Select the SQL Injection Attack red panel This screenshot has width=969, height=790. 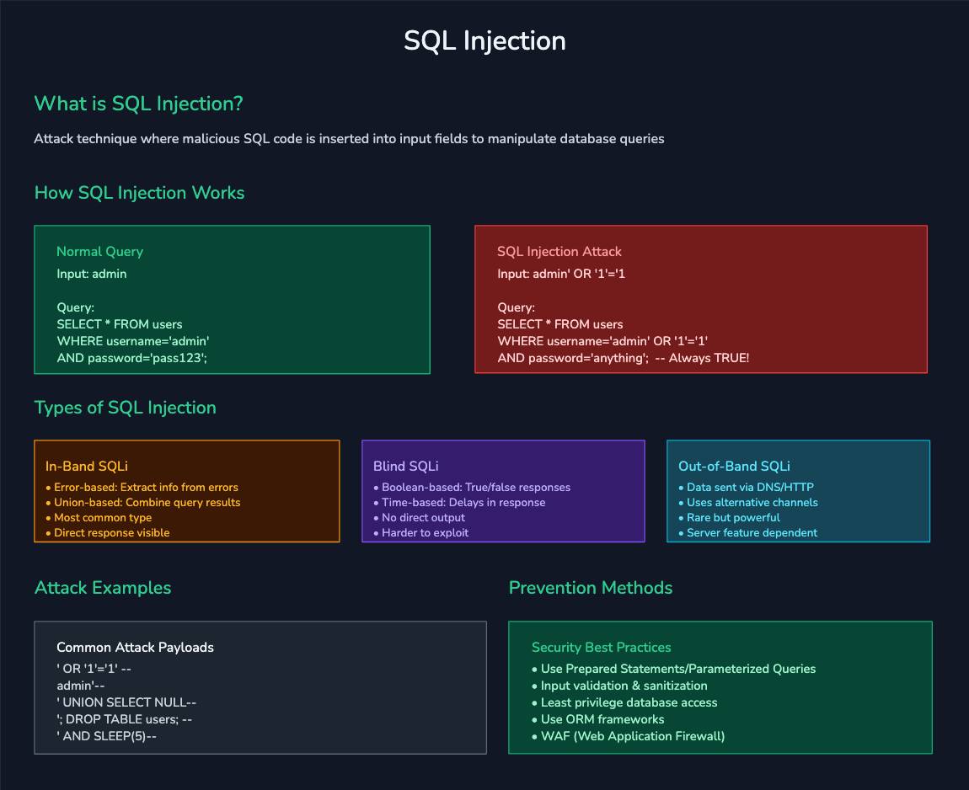coord(699,299)
